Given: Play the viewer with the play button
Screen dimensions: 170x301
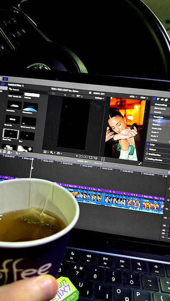Looking at the screenshot, I should coord(77,156).
